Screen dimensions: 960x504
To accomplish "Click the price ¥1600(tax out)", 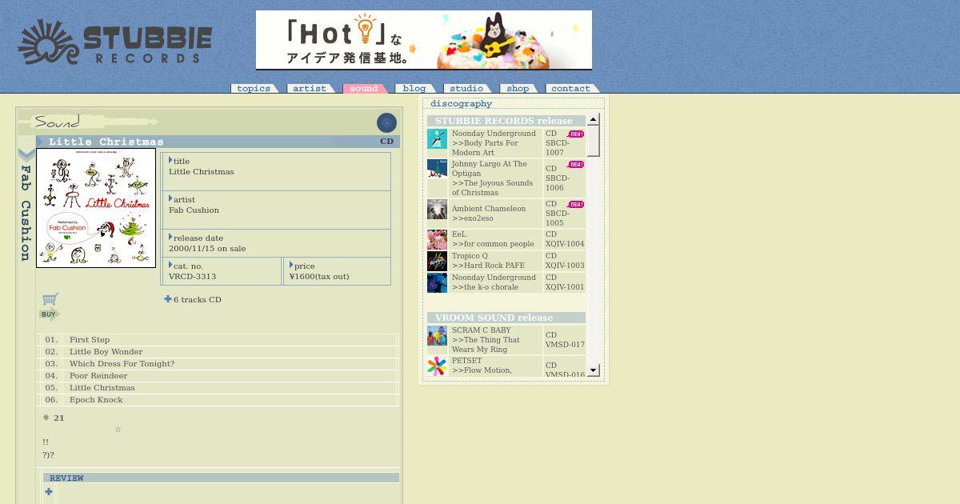I will pos(319,277).
